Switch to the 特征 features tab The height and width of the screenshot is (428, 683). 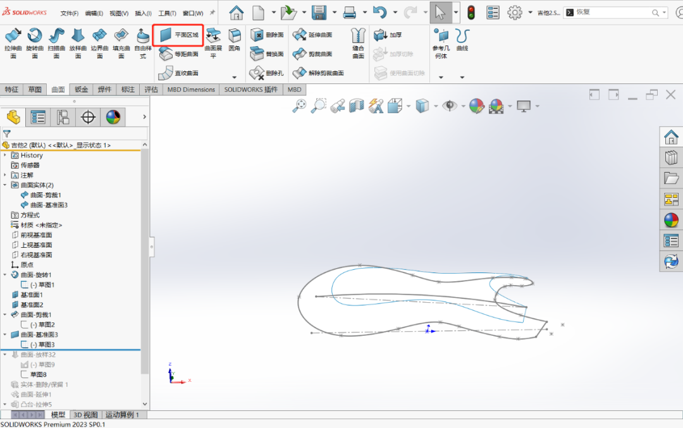click(x=12, y=89)
